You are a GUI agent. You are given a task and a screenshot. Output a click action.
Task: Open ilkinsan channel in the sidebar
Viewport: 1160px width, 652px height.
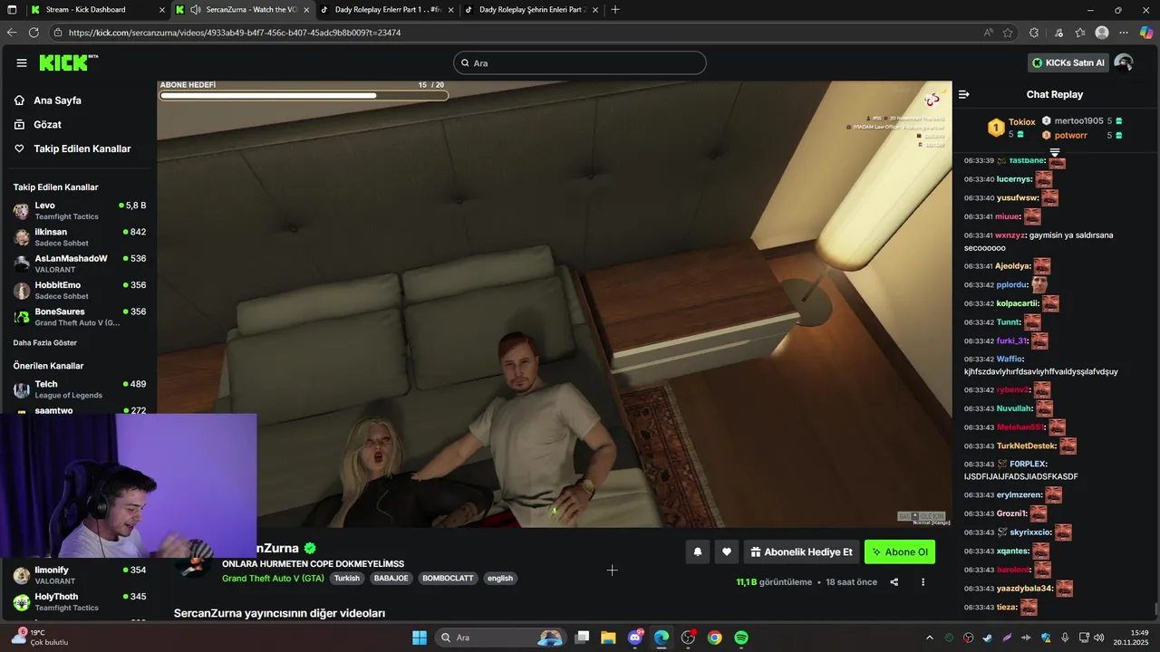pos(80,237)
